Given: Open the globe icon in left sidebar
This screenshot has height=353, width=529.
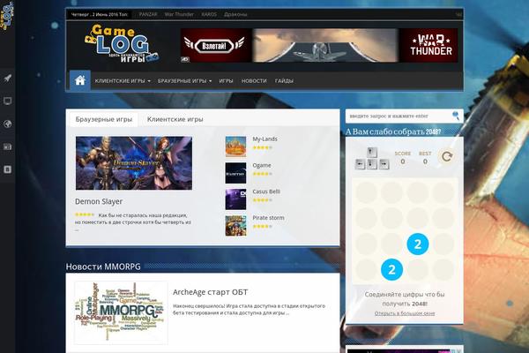Looking at the screenshot, I should click(x=7, y=124).
